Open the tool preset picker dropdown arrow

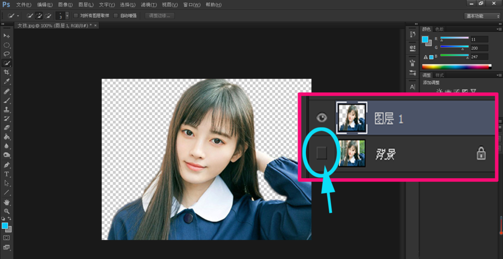click(x=18, y=16)
